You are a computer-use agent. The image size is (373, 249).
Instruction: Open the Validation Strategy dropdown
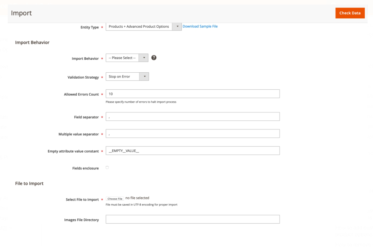127,77
